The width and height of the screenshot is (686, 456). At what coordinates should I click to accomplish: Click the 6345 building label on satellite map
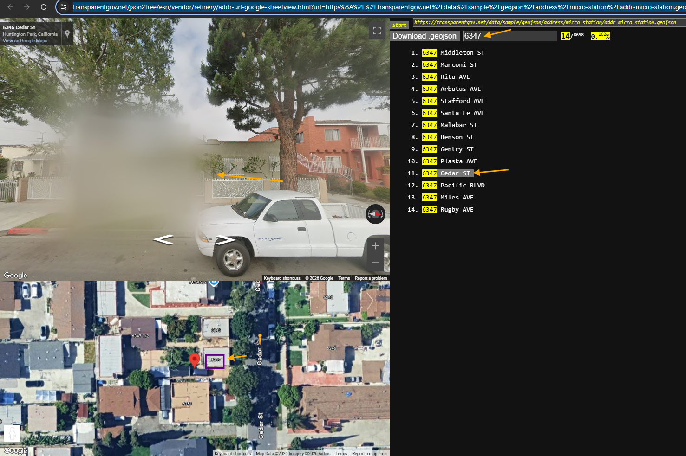216,330
